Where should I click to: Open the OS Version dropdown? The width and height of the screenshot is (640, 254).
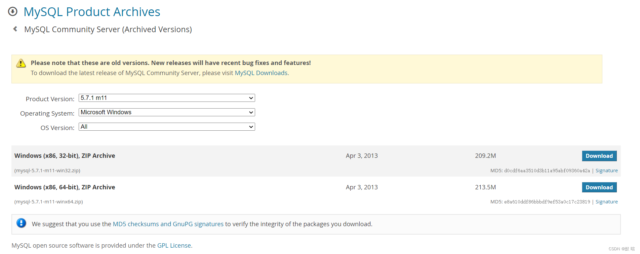tap(167, 127)
